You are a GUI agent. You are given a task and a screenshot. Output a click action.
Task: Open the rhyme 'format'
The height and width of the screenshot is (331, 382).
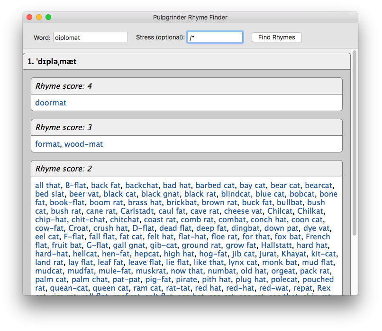47,144
